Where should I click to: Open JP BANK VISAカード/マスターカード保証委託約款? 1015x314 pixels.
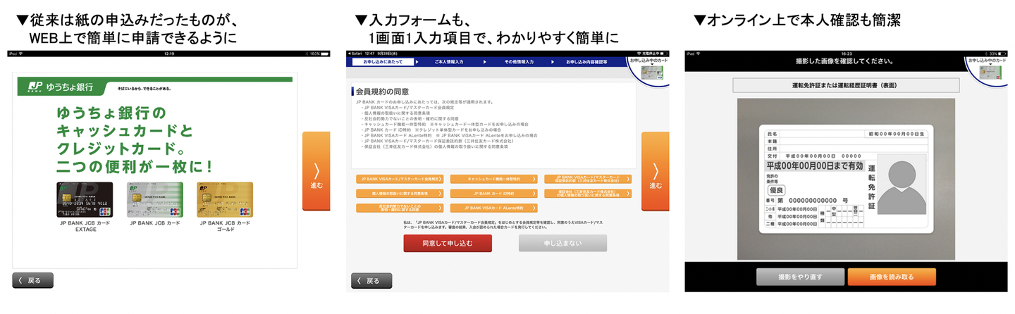click(588, 180)
